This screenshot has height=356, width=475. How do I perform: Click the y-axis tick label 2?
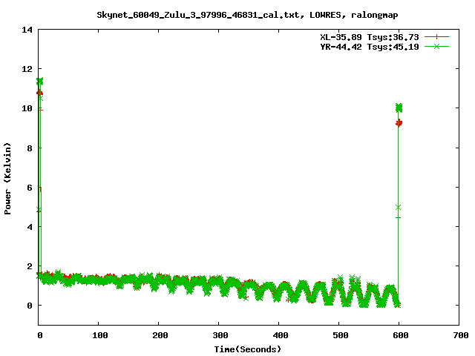30,266
